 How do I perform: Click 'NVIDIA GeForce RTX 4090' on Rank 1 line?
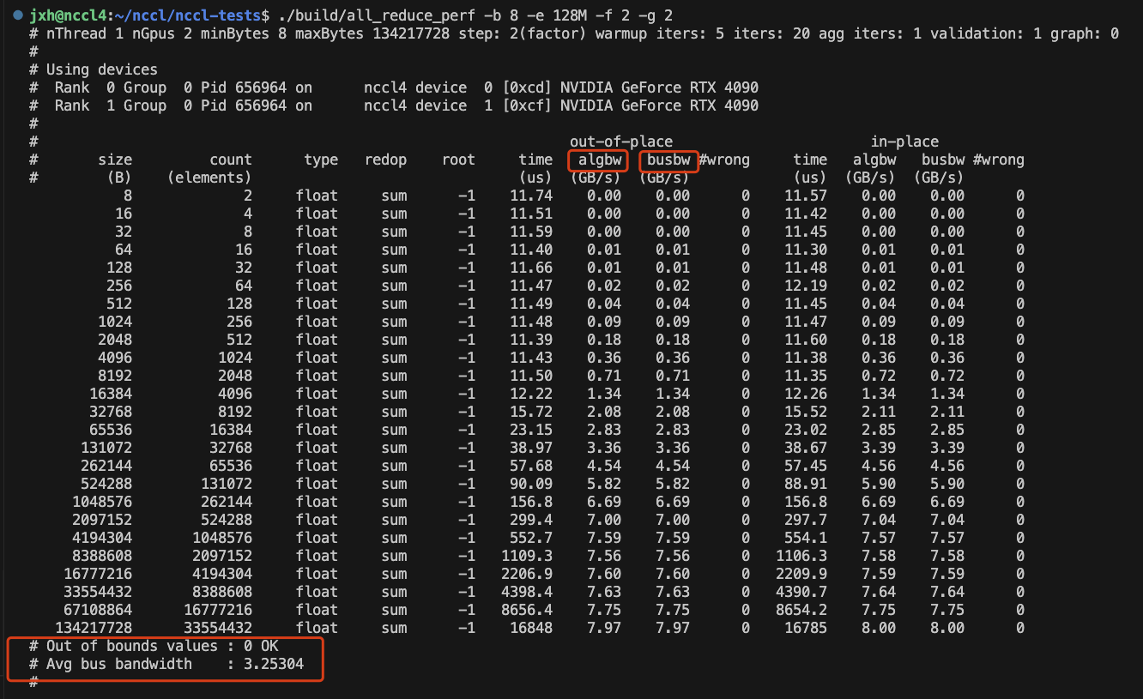click(x=659, y=105)
